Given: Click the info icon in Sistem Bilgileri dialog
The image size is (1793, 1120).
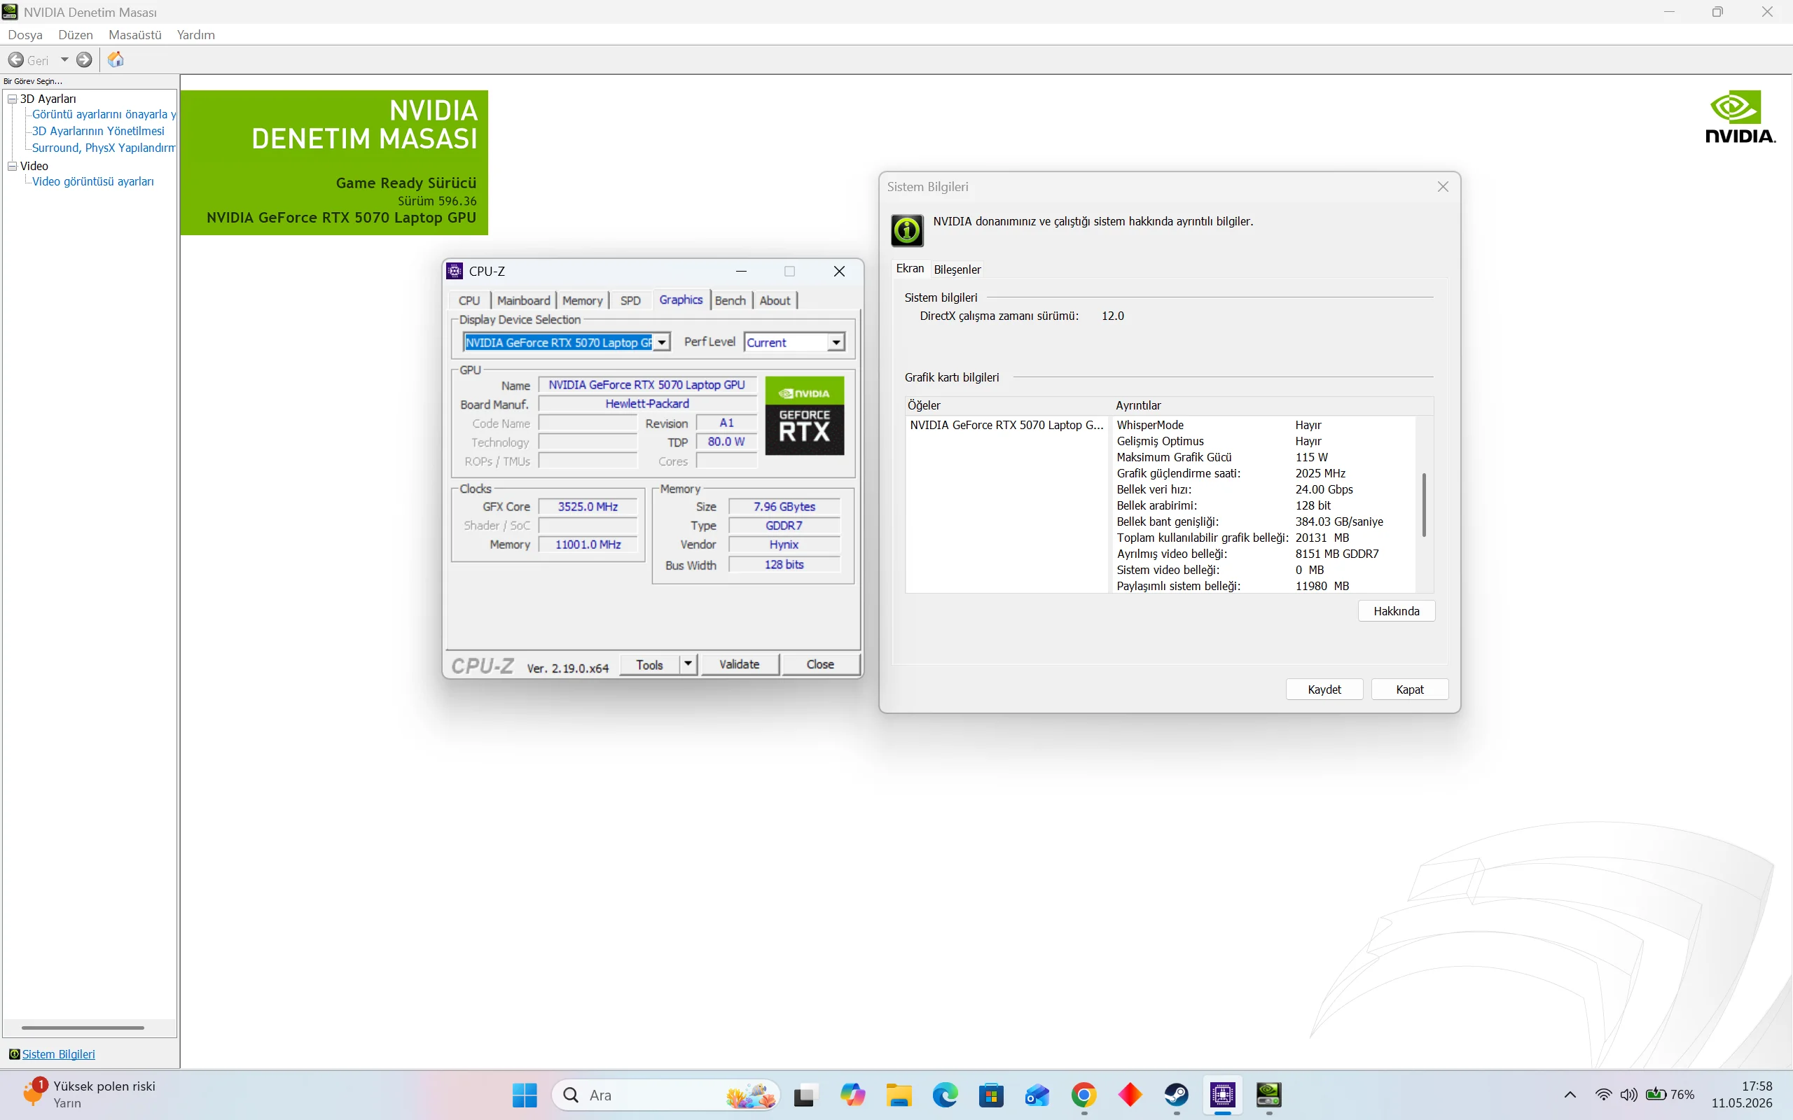Looking at the screenshot, I should [907, 230].
